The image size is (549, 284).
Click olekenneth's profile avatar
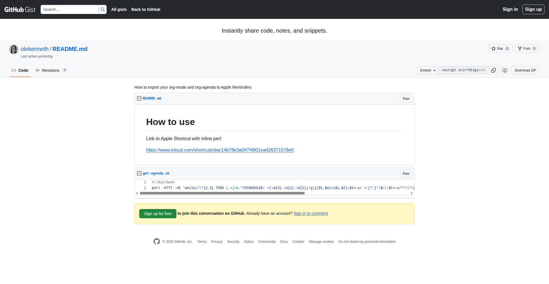pyautogui.click(x=14, y=49)
